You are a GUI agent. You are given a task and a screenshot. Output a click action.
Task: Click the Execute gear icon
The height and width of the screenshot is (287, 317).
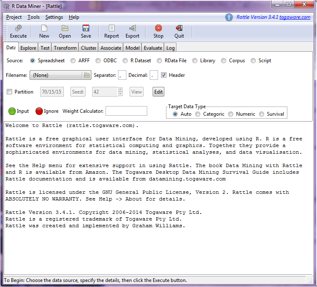[18, 28]
